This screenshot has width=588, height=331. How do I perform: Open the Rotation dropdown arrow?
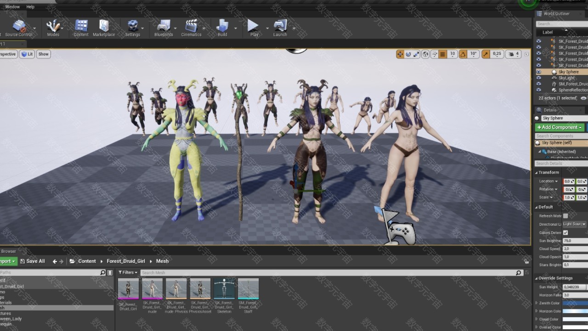556,189
